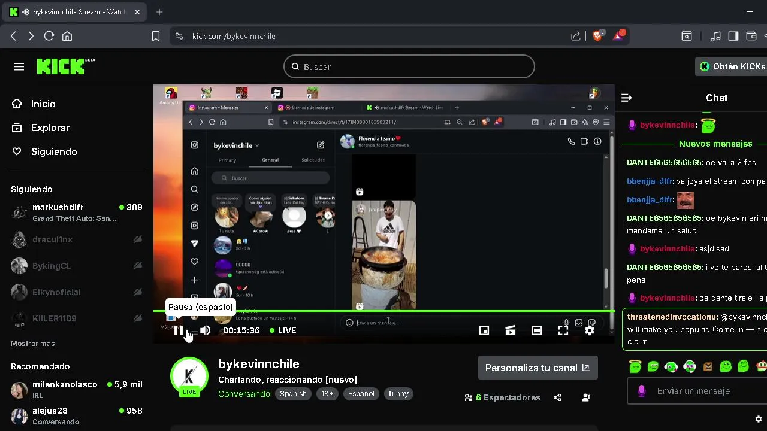Open recommended channel milenkanolasco
Screen dimensions: 767x431
pos(77,390)
